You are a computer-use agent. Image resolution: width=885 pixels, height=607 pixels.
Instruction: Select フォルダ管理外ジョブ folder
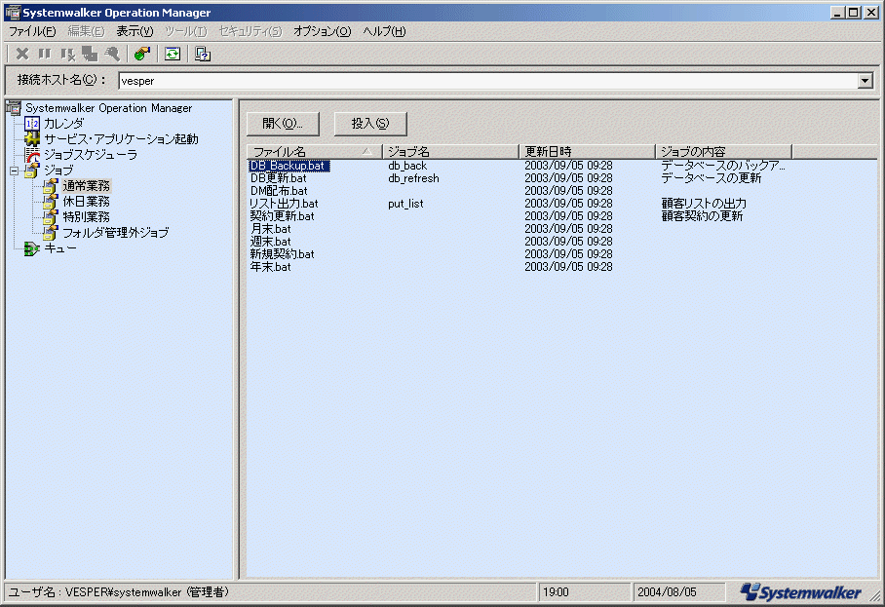tap(115, 233)
